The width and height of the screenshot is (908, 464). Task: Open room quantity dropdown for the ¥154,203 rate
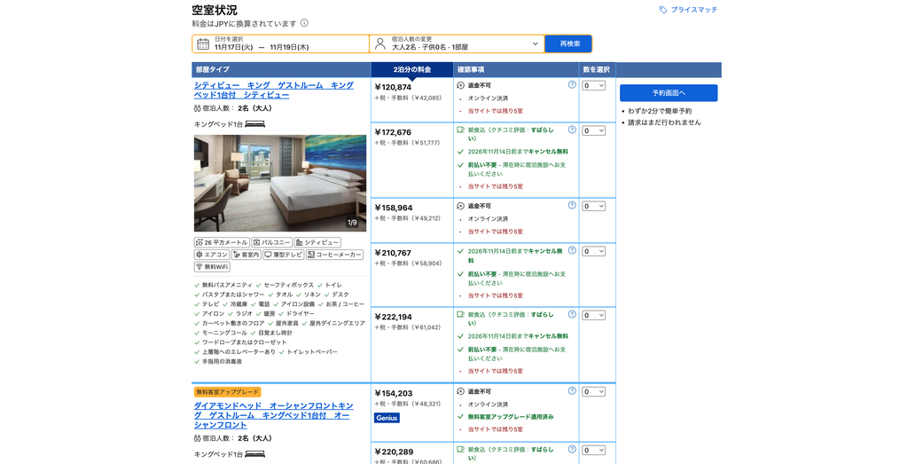[593, 392]
